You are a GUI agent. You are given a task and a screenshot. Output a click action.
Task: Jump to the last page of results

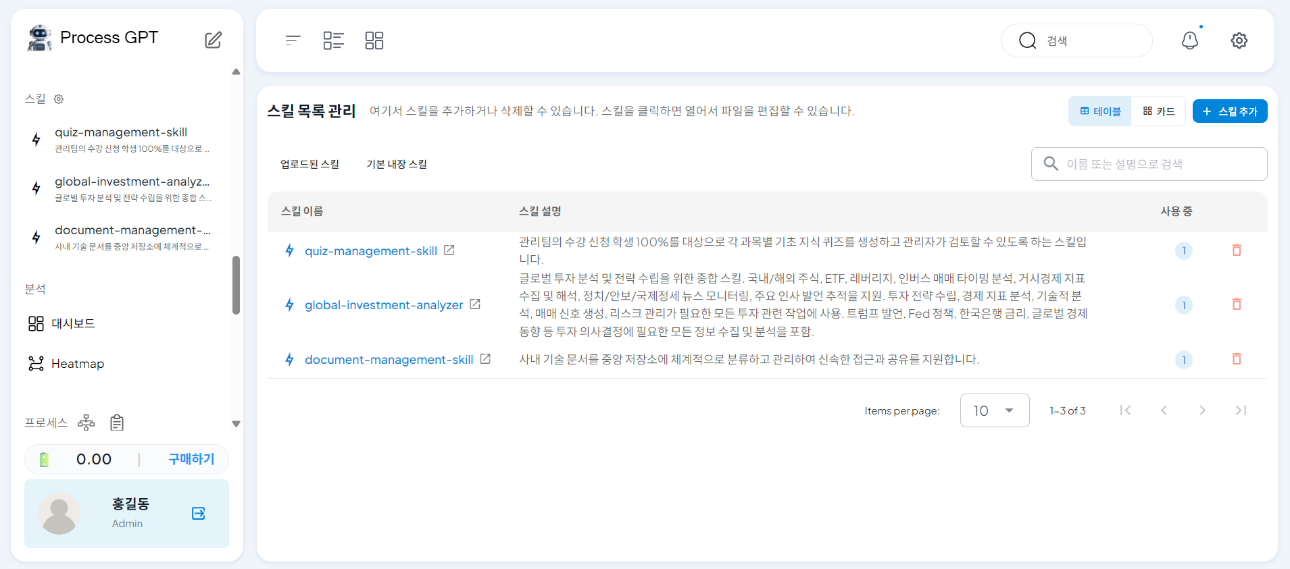[x=1241, y=410]
